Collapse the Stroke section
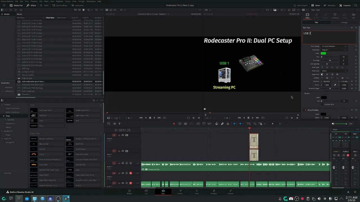 point(303,93)
